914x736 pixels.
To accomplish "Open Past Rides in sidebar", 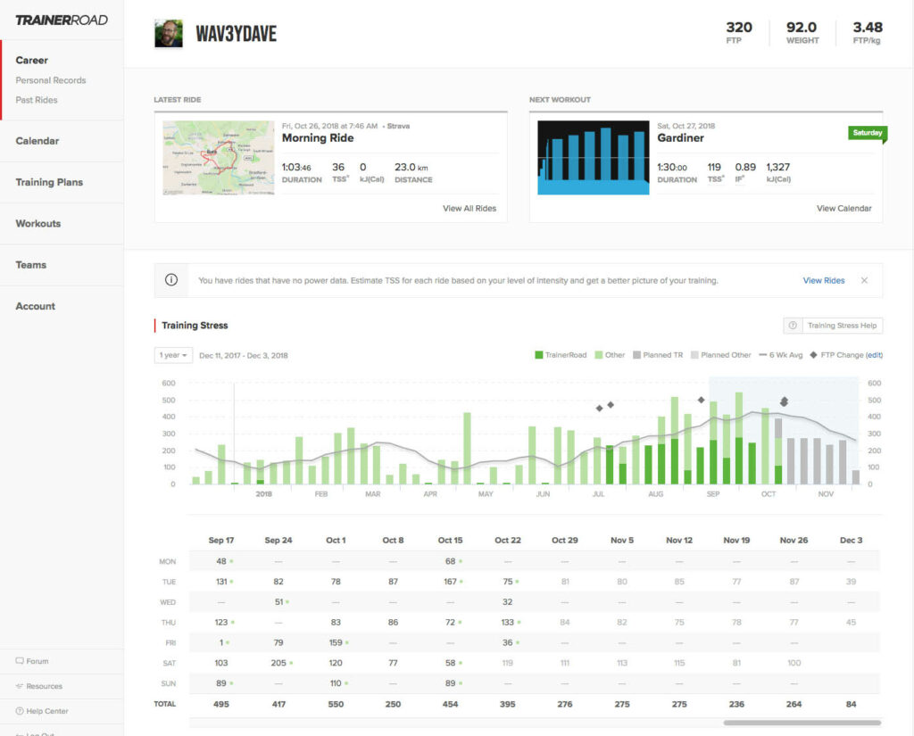I will point(37,100).
